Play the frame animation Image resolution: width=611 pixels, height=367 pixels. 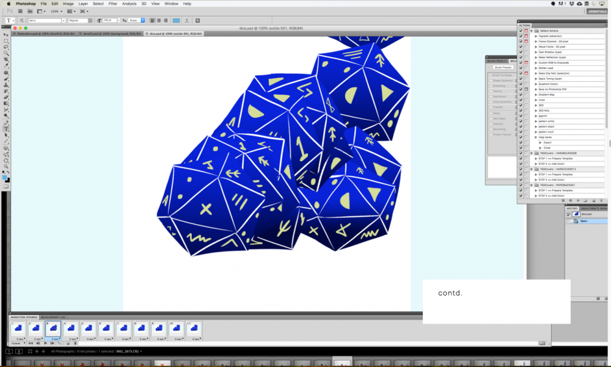[x=46, y=343]
